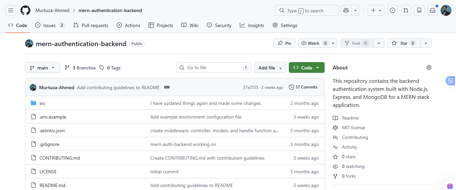Switch to the Code tab
Image resolution: width=456 pixels, height=190 pixels.
17,25
